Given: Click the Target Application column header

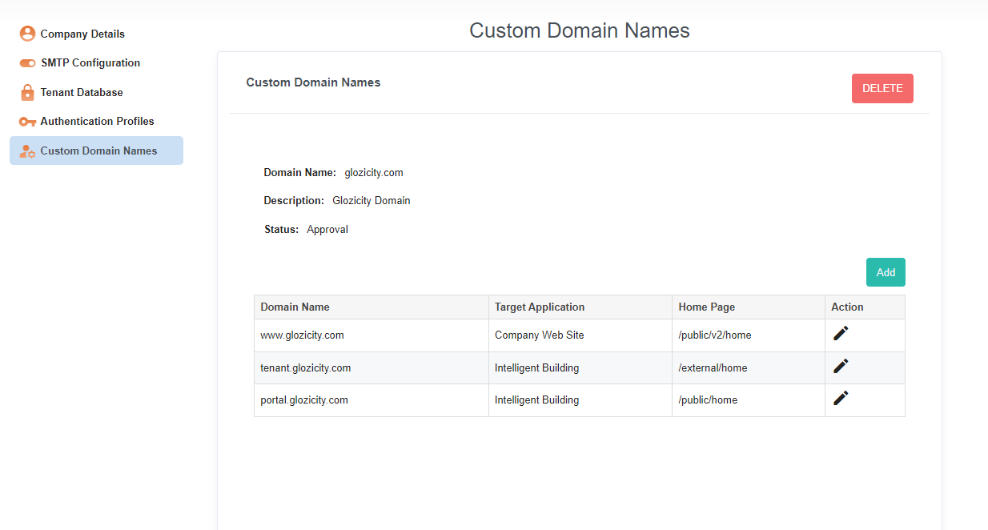Looking at the screenshot, I should point(540,307).
